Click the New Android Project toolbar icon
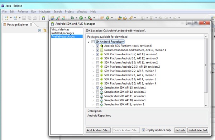Viewport: 215px width, 140px height. tap(52, 18)
